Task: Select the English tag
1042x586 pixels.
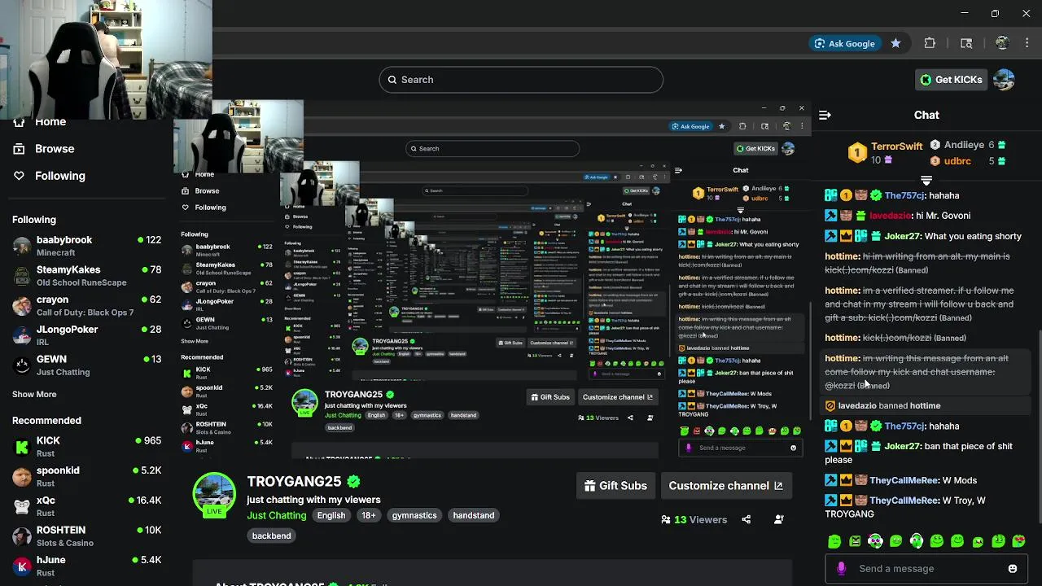Action: click(x=331, y=515)
